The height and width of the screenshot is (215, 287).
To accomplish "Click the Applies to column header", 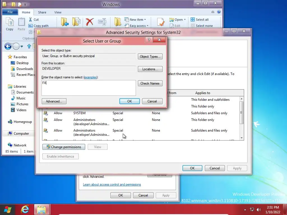I will click(x=203, y=93).
